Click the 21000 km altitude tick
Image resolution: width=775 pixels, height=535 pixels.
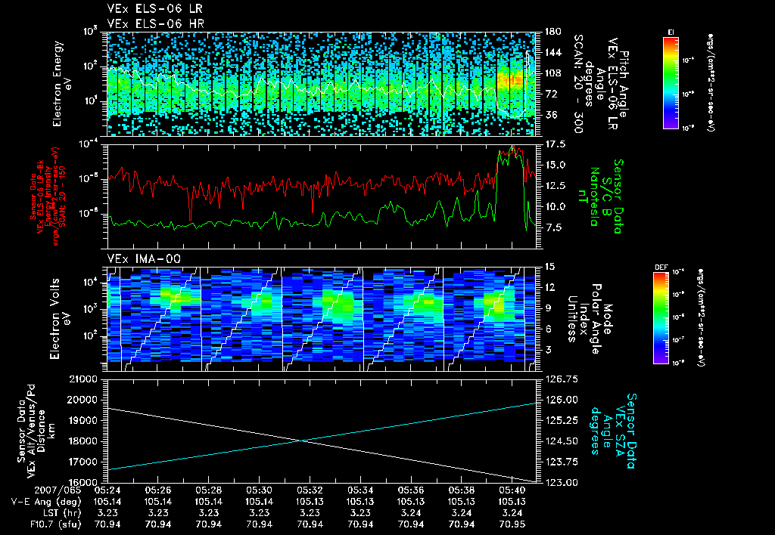82,379
